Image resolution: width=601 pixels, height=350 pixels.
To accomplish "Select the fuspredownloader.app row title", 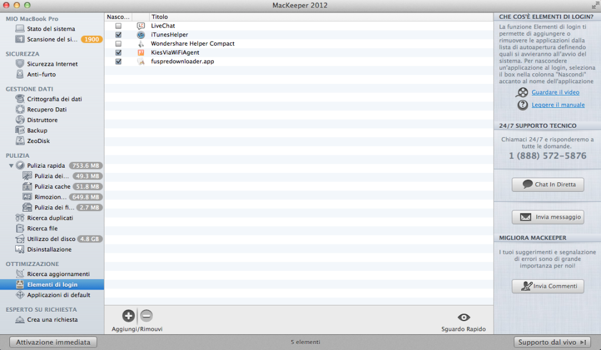I will [x=183, y=62].
